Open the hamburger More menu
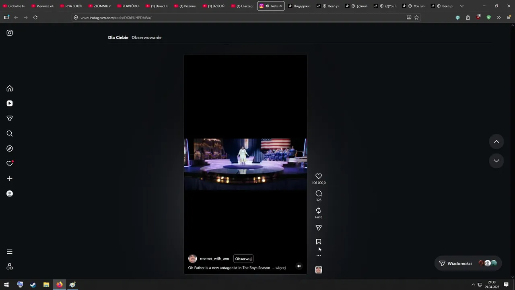 pyautogui.click(x=10, y=251)
